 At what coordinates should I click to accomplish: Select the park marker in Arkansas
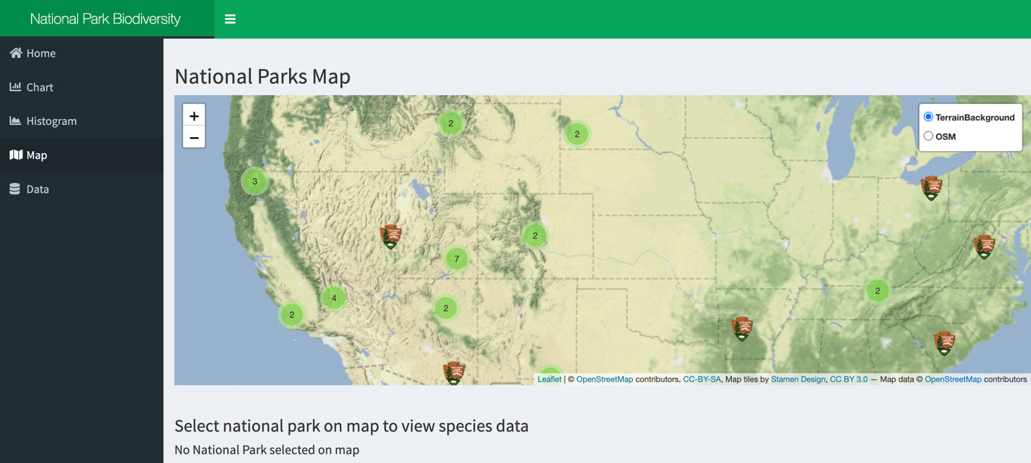(x=741, y=328)
